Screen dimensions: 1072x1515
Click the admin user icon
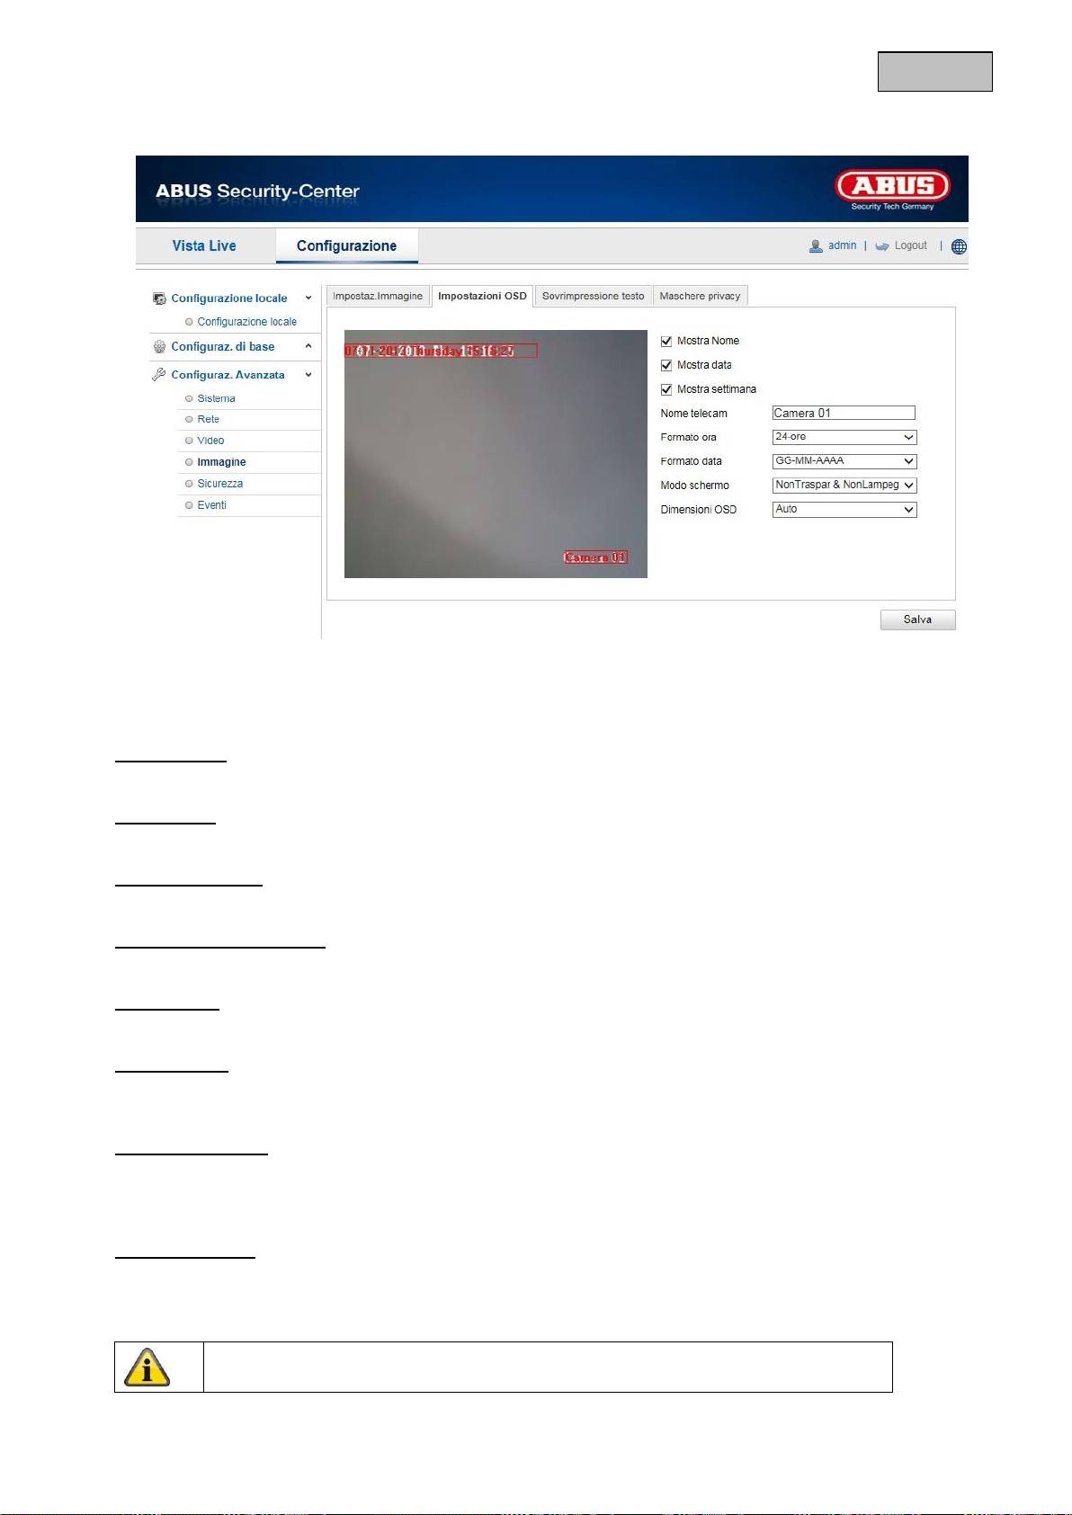[x=816, y=245]
